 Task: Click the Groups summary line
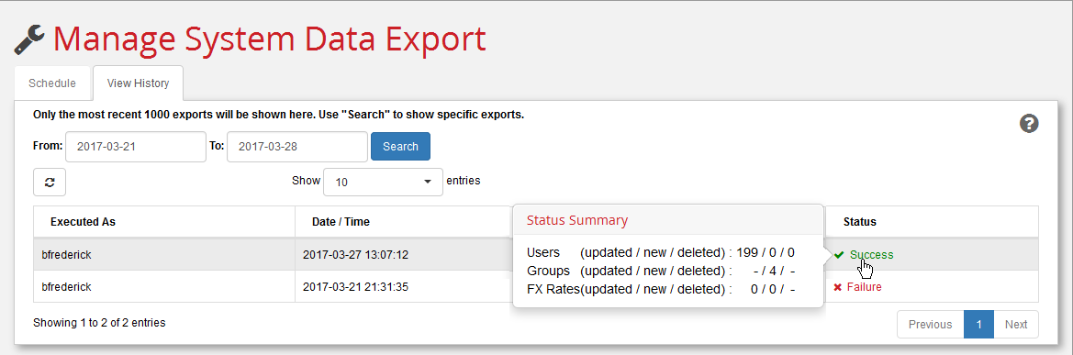661,271
